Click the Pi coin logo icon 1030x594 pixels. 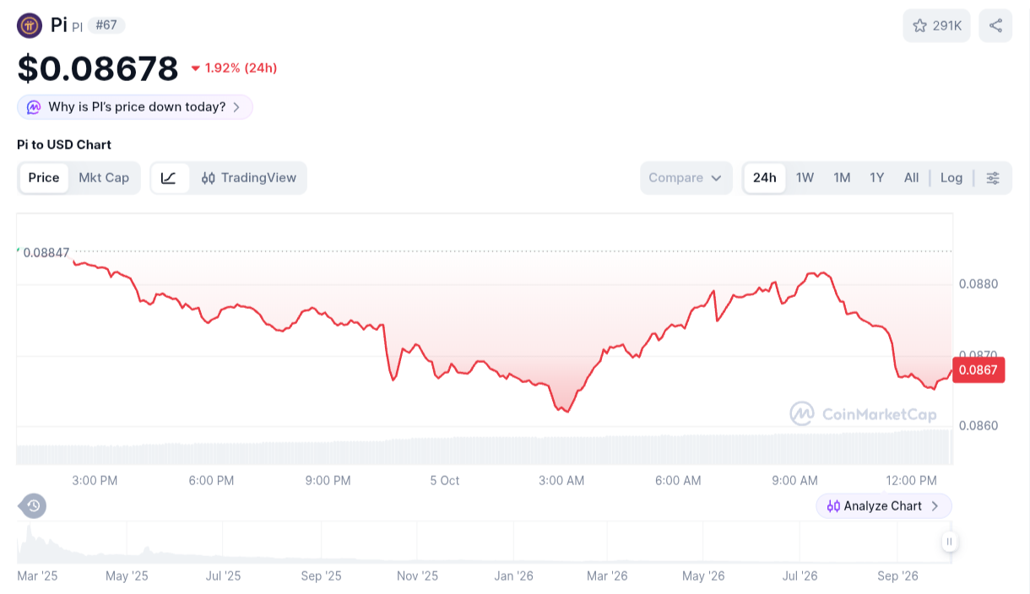click(30, 25)
